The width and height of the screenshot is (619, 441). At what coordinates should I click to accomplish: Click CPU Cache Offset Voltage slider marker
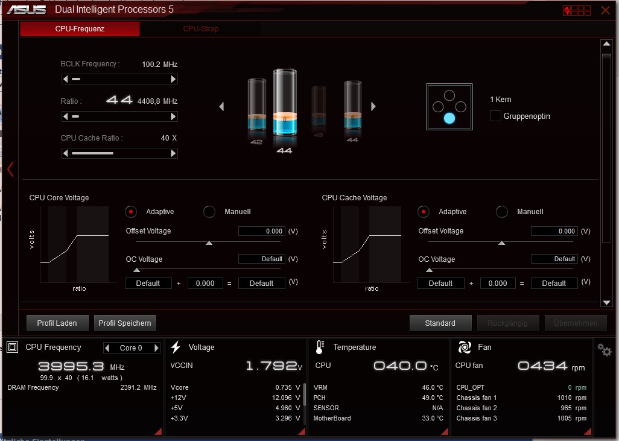pyautogui.click(x=502, y=243)
